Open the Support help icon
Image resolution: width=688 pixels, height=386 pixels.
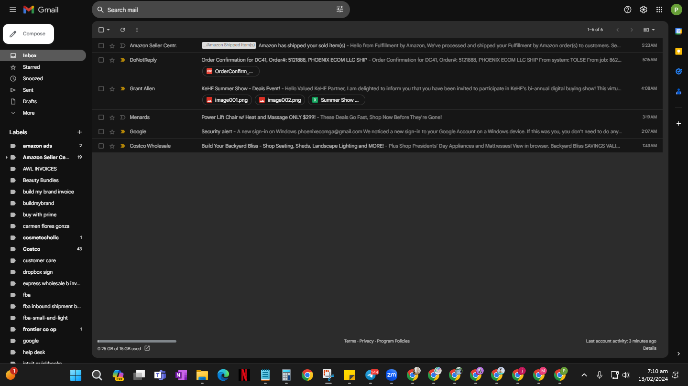628,10
